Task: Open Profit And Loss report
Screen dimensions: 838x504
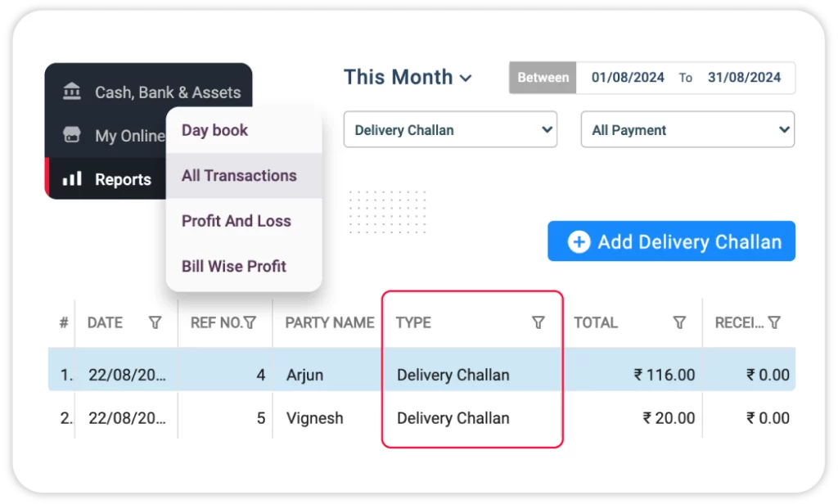Action: (236, 221)
